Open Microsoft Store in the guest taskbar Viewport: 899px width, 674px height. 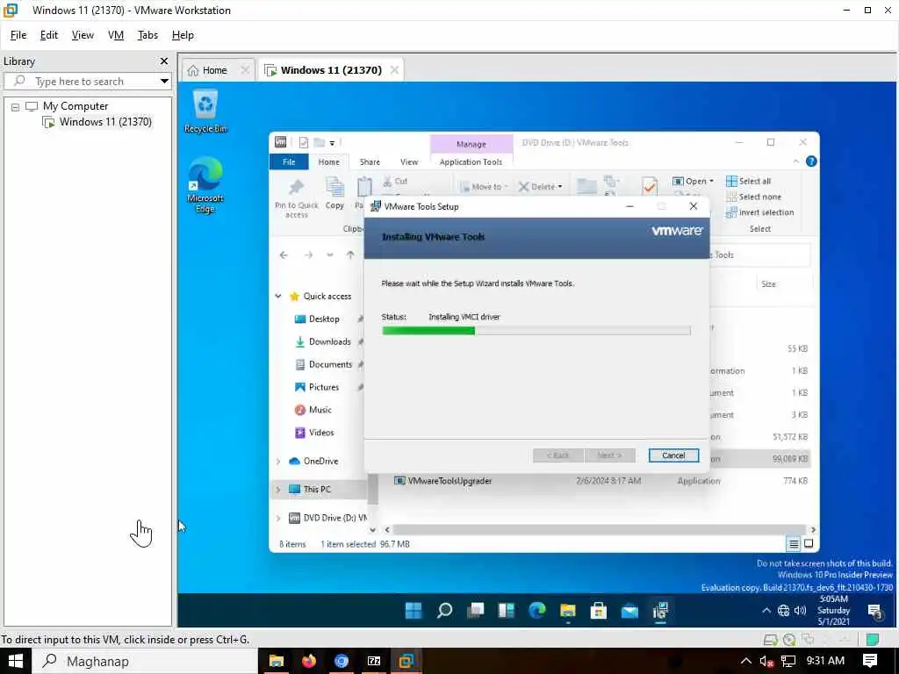[x=599, y=611]
